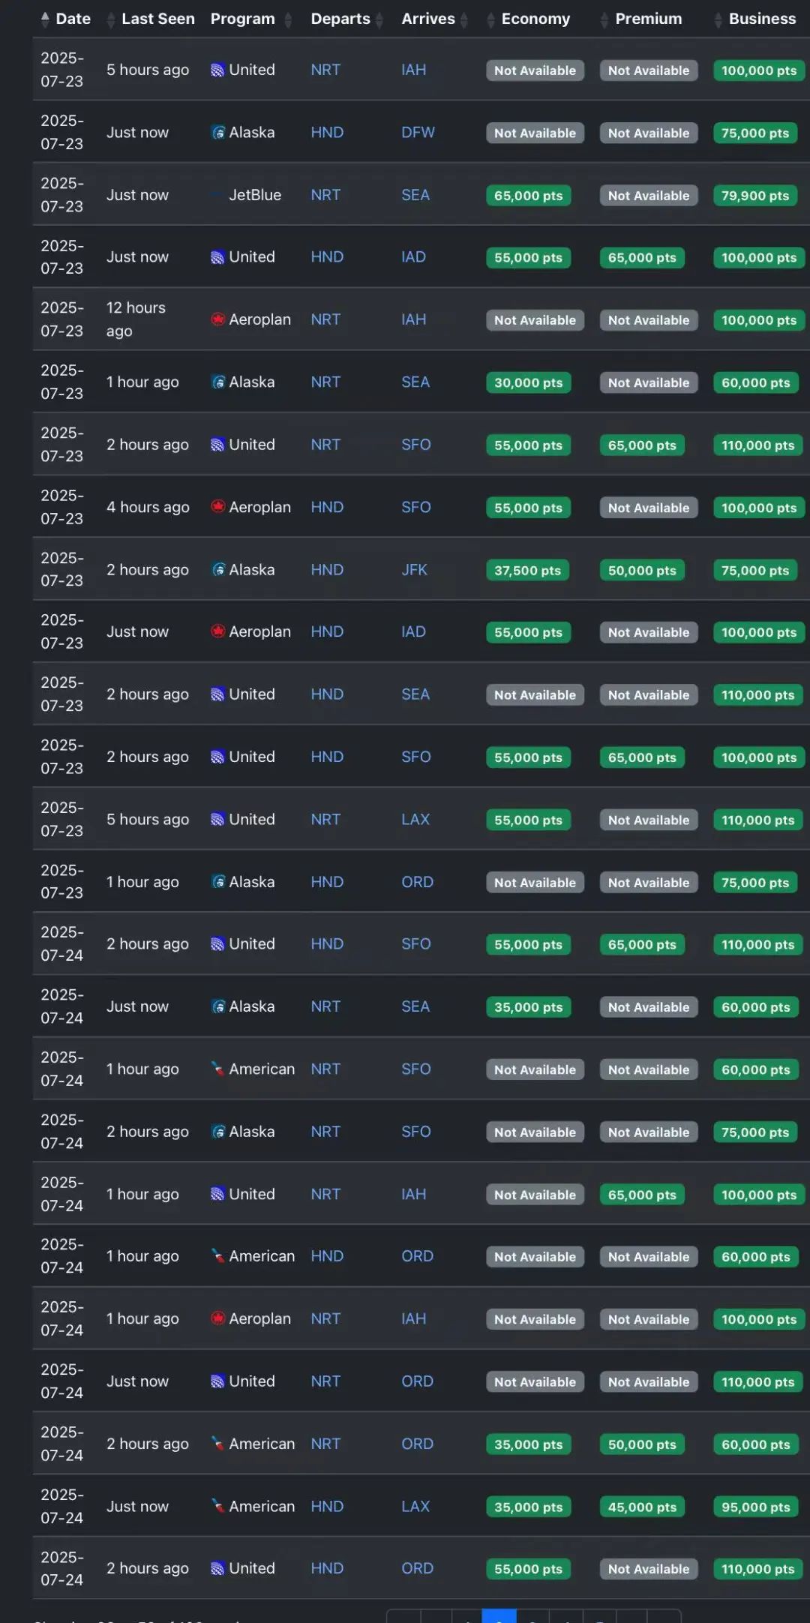The height and width of the screenshot is (1623, 810).
Task: Click the JetBlue program name
Action: [255, 195]
